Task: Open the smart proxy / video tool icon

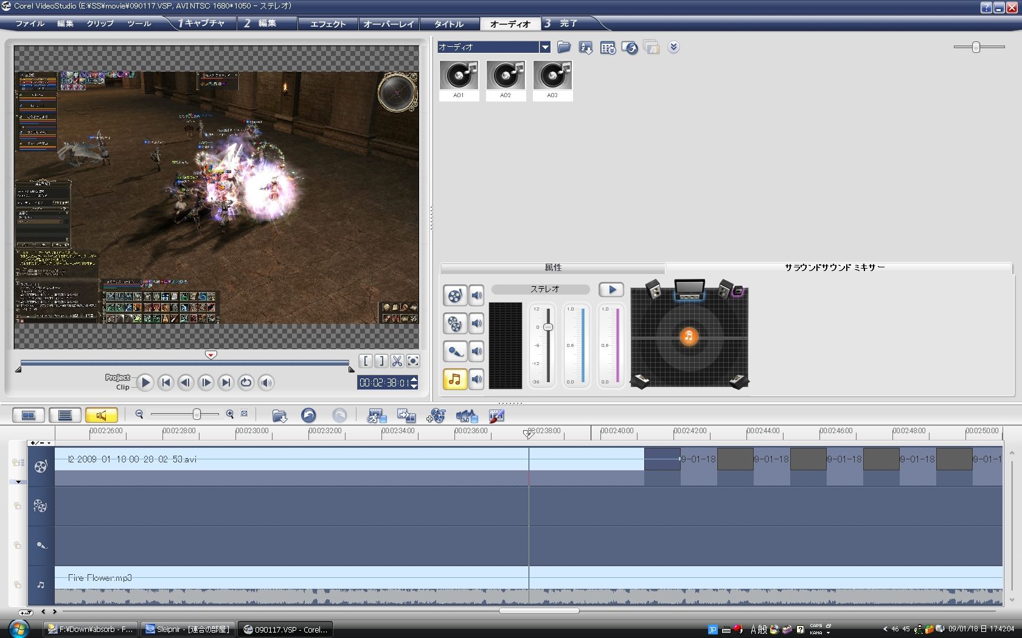Action: [x=377, y=416]
